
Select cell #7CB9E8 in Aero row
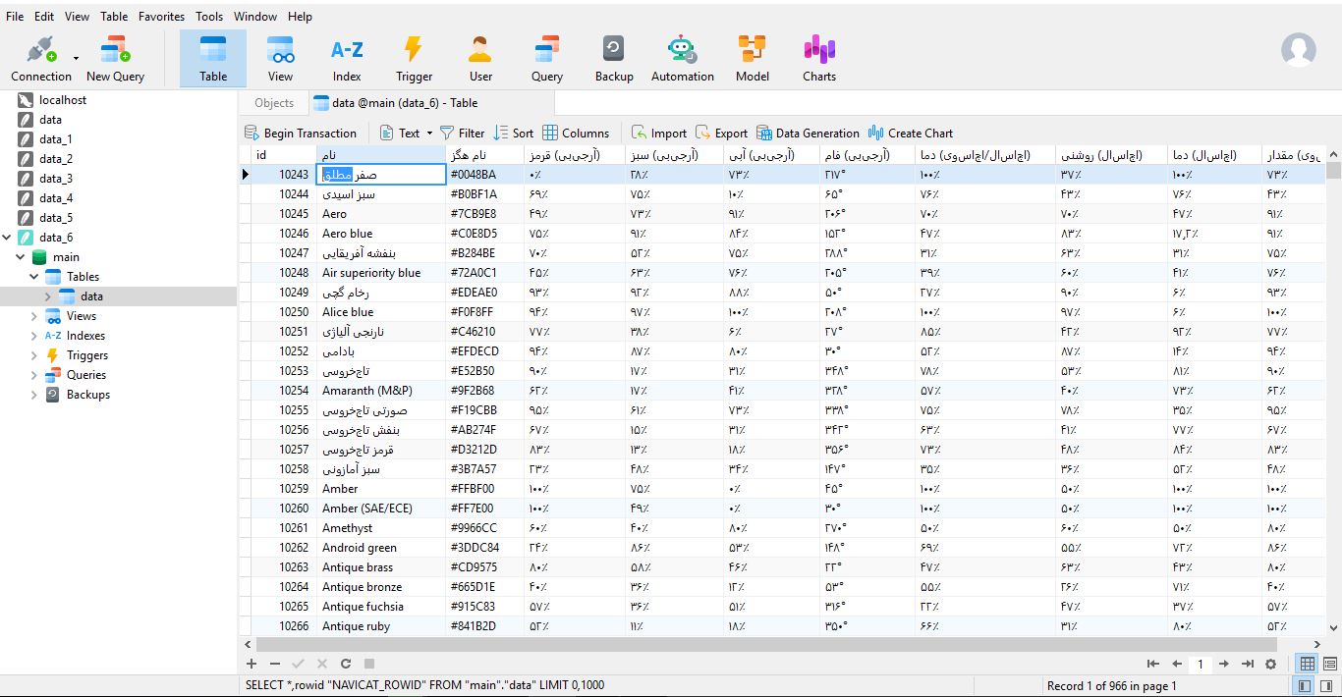tap(485, 213)
